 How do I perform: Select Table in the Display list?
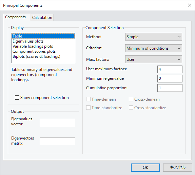click(x=43, y=36)
